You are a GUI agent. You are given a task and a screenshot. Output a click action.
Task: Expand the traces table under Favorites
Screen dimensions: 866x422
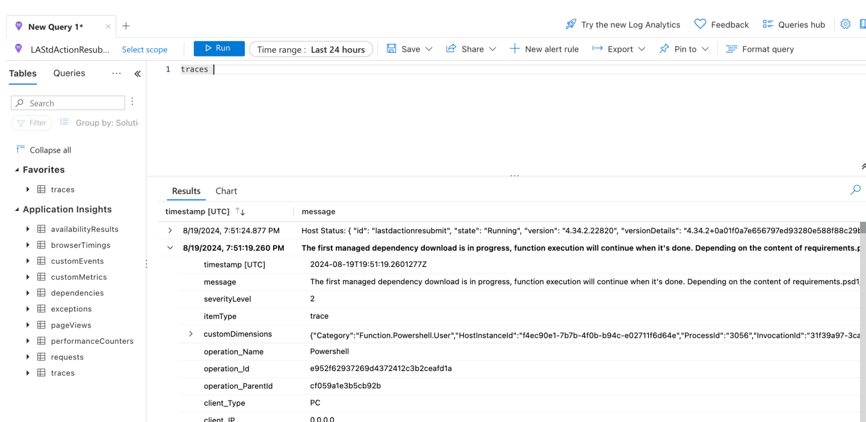[x=28, y=189]
